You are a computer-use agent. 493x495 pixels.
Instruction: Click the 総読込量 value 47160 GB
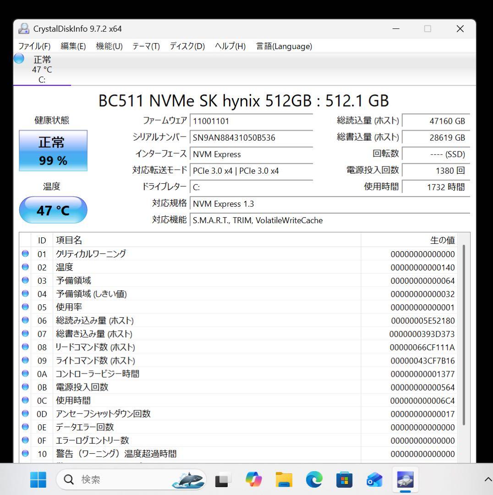(436, 121)
